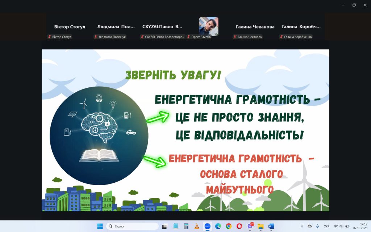
Task: Expand hidden system tray icons
Action: (302, 226)
